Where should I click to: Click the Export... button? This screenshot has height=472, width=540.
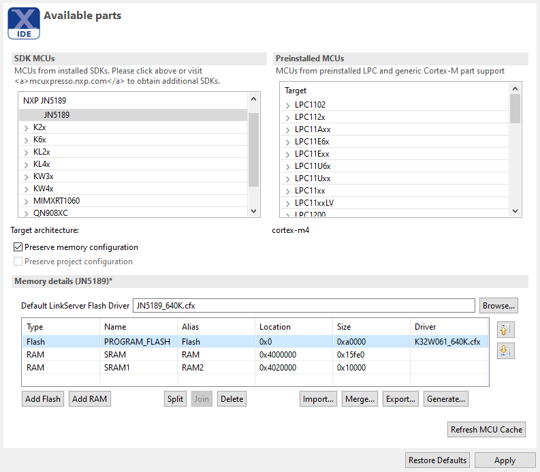click(400, 399)
